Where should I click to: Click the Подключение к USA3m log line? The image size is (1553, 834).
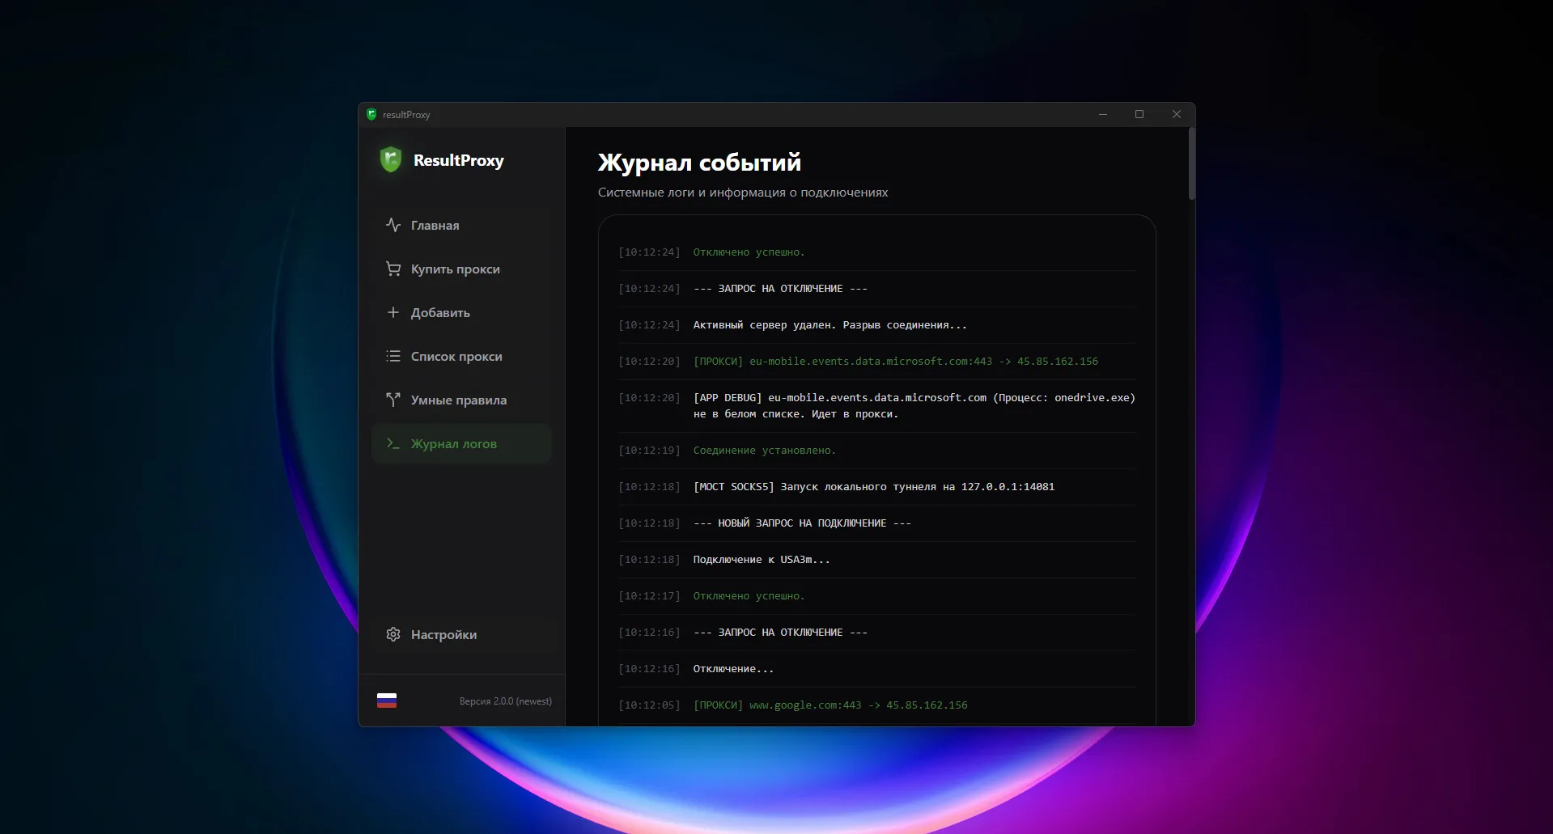click(877, 560)
